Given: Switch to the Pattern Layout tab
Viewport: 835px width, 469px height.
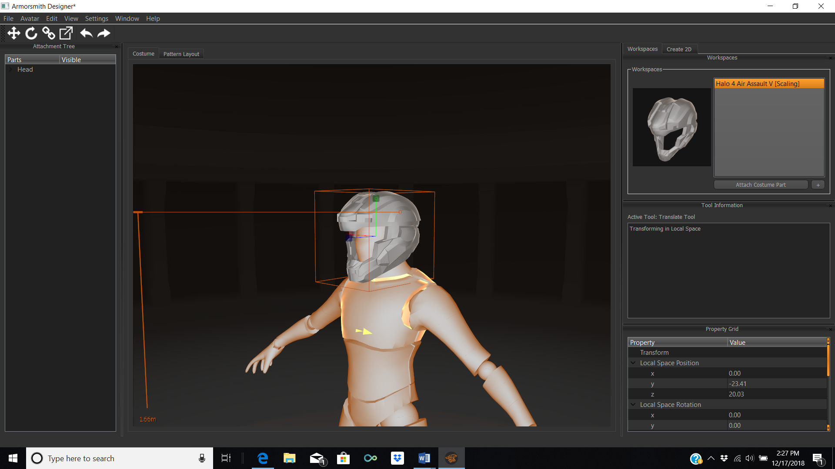Looking at the screenshot, I should (x=181, y=54).
